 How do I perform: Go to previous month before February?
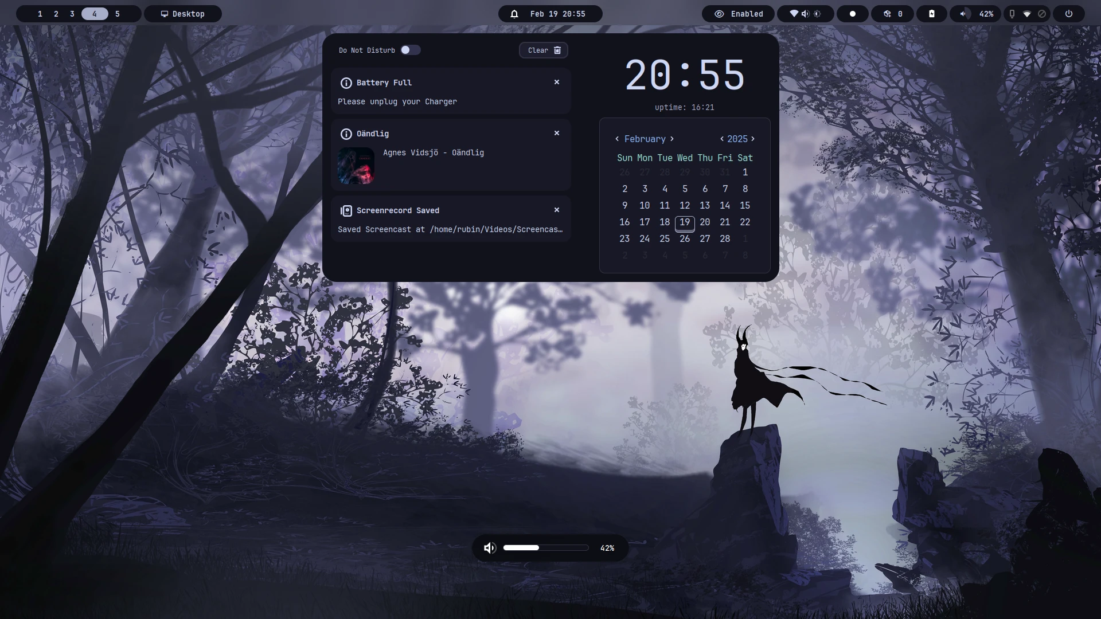pyautogui.click(x=617, y=139)
